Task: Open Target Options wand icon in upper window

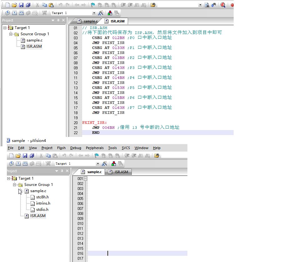Action: tap(101, 13)
